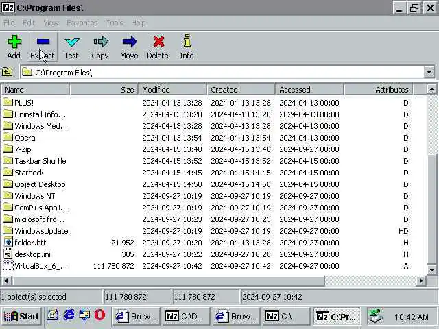The image size is (439, 329).
Task: Select the ComPlus Appli... row name
Action: pos(41,208)
